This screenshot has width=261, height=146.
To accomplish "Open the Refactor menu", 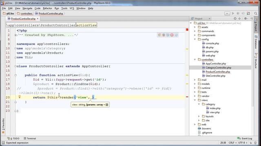I will coord(47,8).
